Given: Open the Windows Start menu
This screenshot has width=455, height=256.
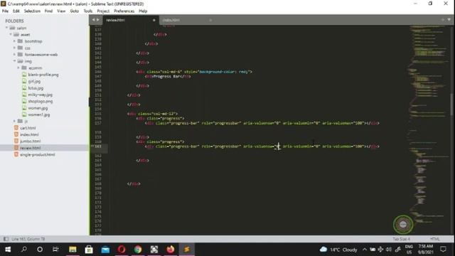Looking at the screenshot, I should click(x=8, y=250).
